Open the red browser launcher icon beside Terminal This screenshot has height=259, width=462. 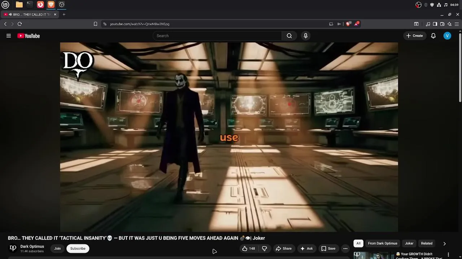[x=40, y=5]
